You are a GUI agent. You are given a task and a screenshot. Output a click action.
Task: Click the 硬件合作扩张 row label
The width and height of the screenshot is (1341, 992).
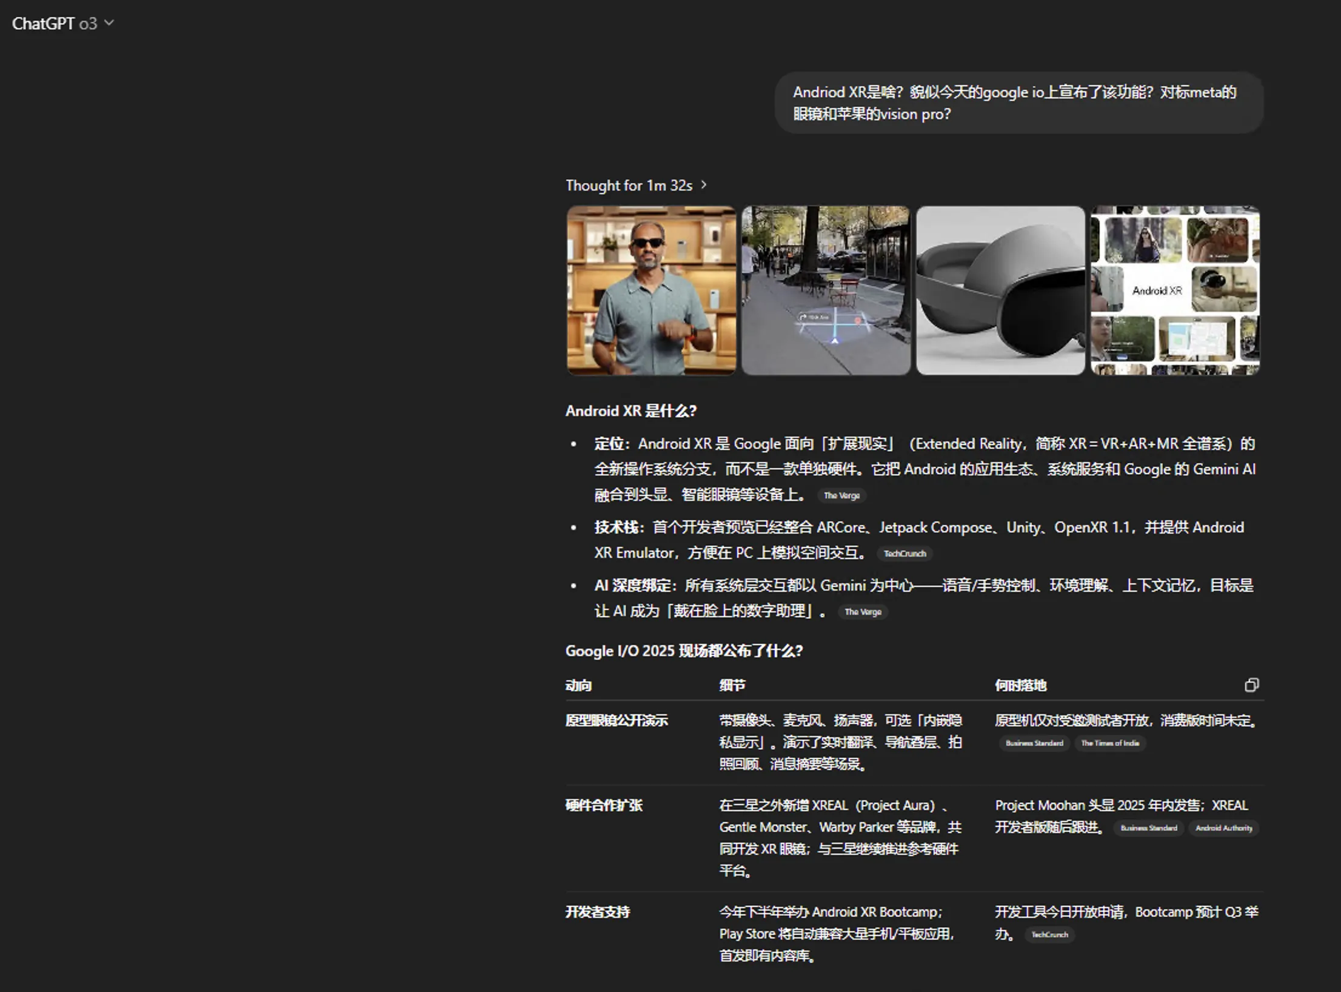pyautogui.click(x=604, y=805)
